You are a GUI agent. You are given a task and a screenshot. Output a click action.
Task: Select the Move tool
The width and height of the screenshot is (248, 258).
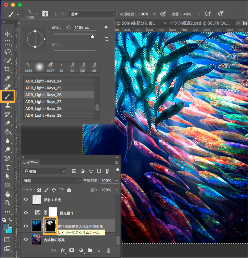tap(7, 34)
